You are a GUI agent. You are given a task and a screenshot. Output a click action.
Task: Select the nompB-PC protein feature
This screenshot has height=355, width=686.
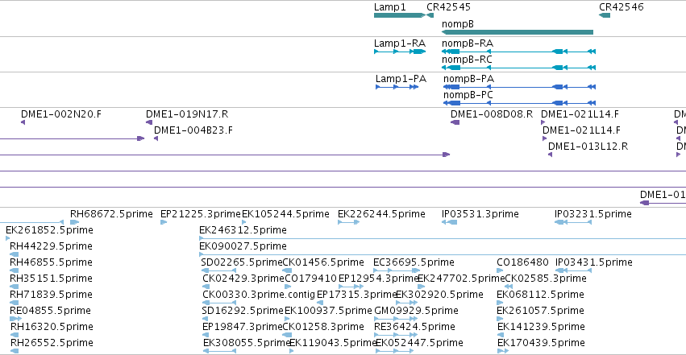pyautogui.click(x=519, y=103)
